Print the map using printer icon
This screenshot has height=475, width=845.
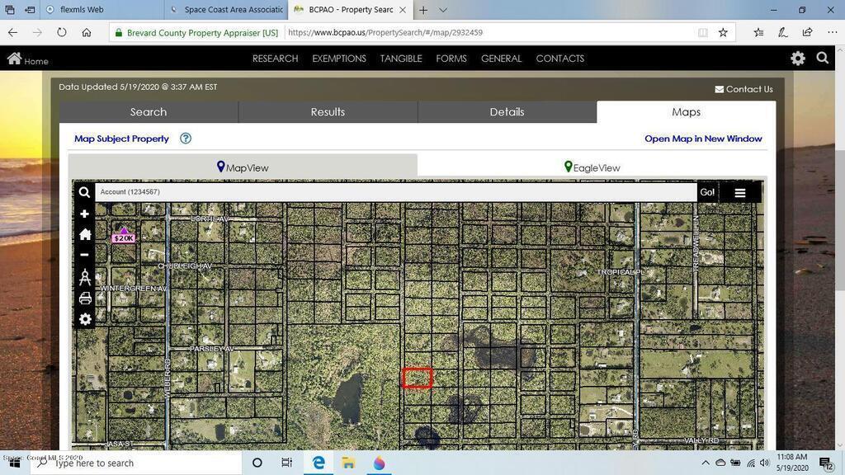click(x=84, y=299)
